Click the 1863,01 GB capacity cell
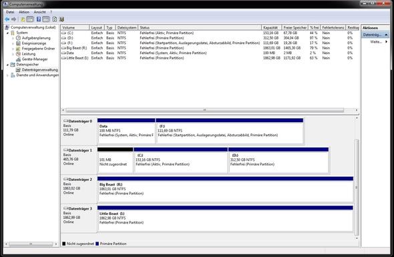This screenshot has height=257, width=394. tap(271, 48)
